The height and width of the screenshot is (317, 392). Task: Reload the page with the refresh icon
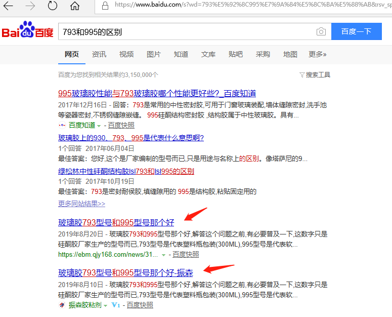click(53, 6)
